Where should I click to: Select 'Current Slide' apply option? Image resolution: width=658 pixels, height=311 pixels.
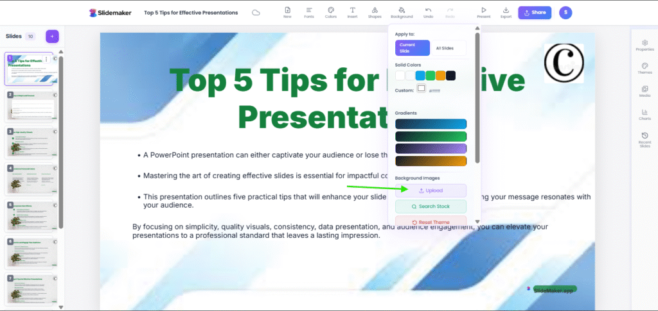pyautogui.click(x=412, y=48)
